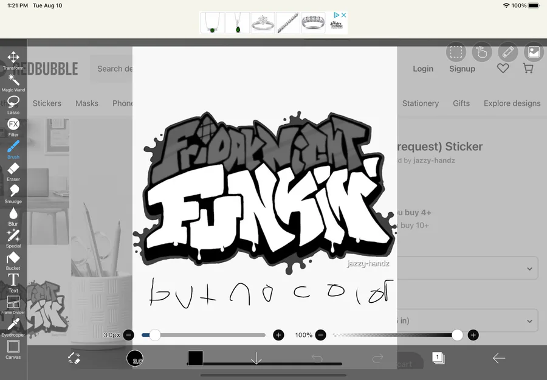Screen dimensions: 547x380
Task: Select the Smudge tool
Action: pos(13,195)
